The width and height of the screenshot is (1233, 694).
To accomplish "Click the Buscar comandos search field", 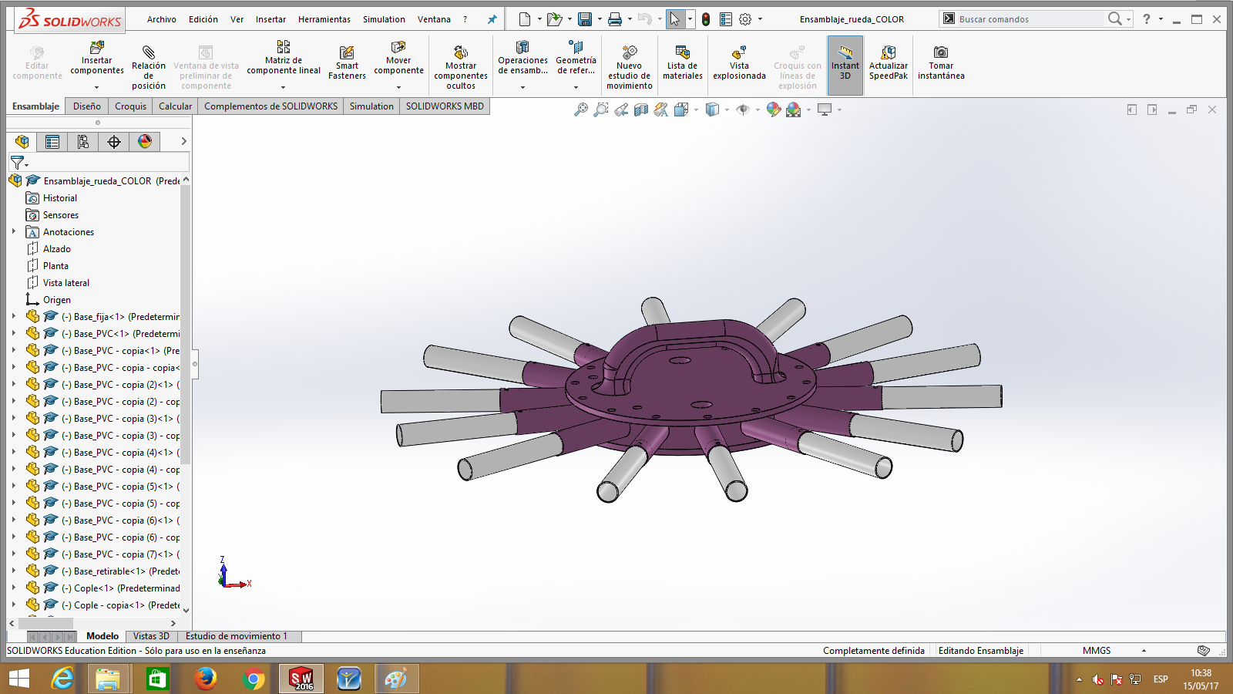I will click(x=1031, y=19).
